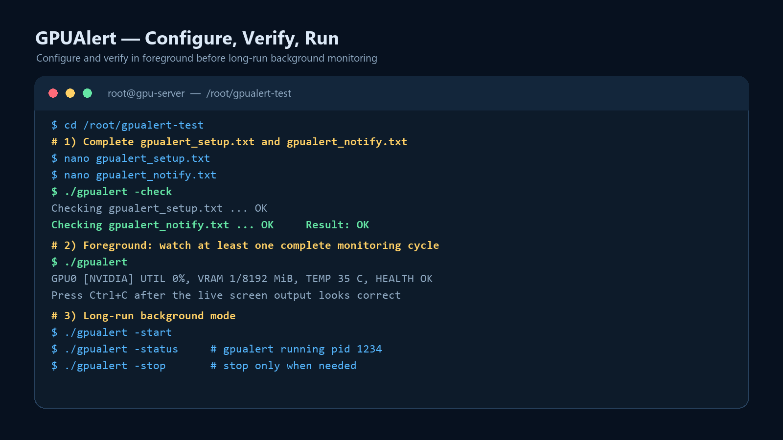This screenshot has height=440, width=783.
Task: Click the '# 3) Long-run background mode' comment
Action: (143, 316)
